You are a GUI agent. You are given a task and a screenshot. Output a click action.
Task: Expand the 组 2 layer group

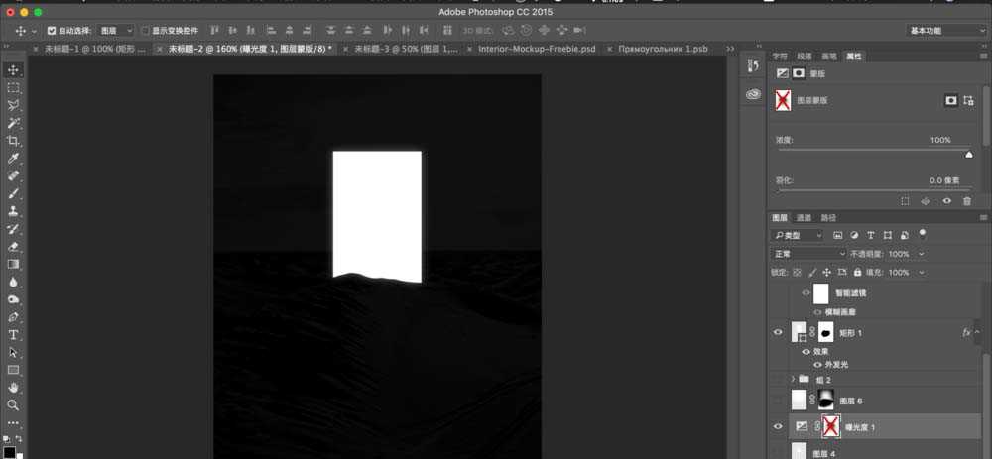(x=793, y=379)
